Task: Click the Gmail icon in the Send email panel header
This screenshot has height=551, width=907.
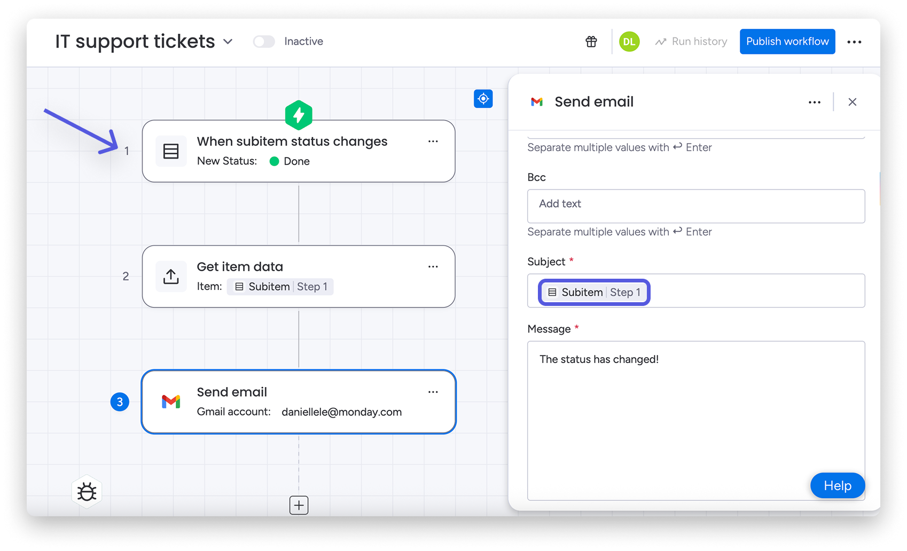Action: point(537,101)
